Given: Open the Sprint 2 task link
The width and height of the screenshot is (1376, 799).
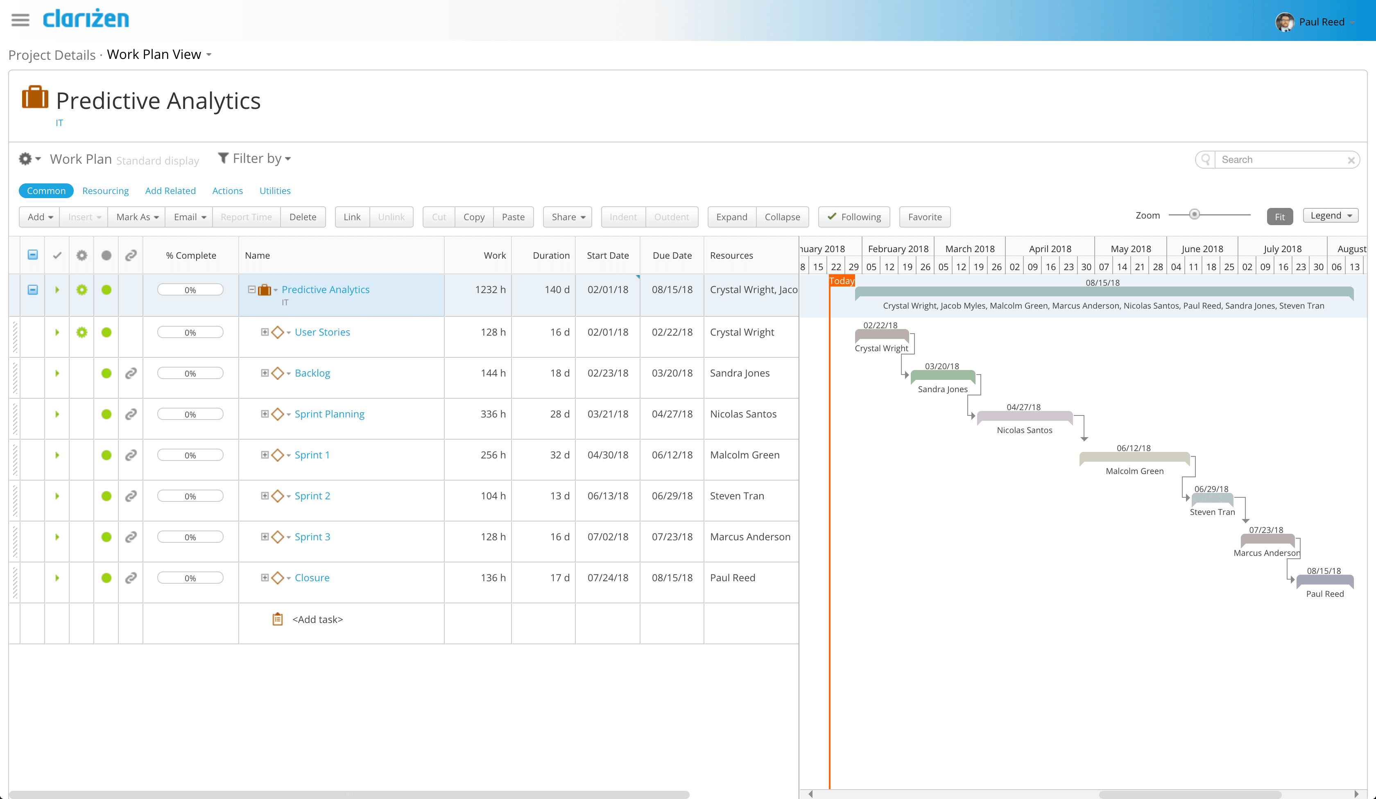Looking at the screenshot, I should pyautogui.click(x=312, y=496).
